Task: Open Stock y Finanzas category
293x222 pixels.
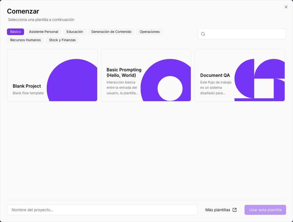Action: pos(62,40)
